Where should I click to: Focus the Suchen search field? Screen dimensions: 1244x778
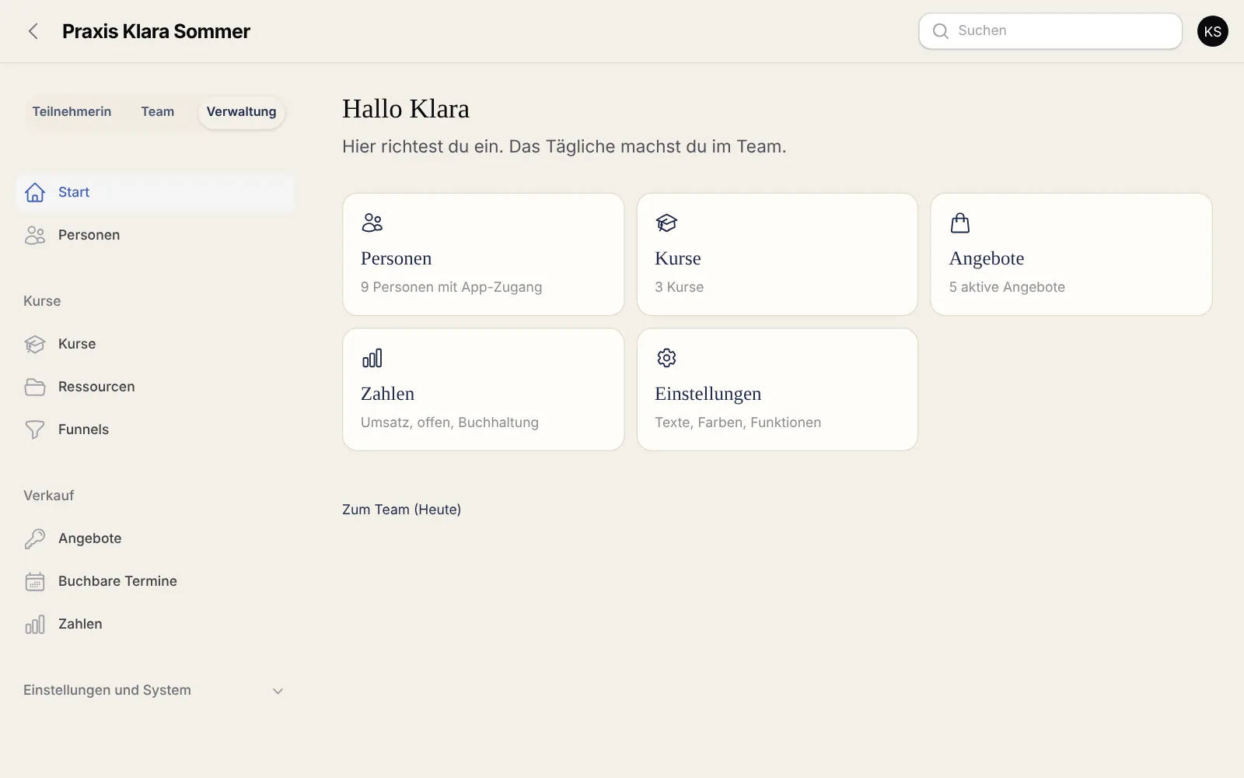click(1050, 31)
